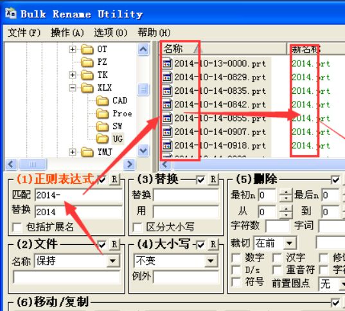Toggle the (6)移动/复制 enable checkbox

(335, 303)
